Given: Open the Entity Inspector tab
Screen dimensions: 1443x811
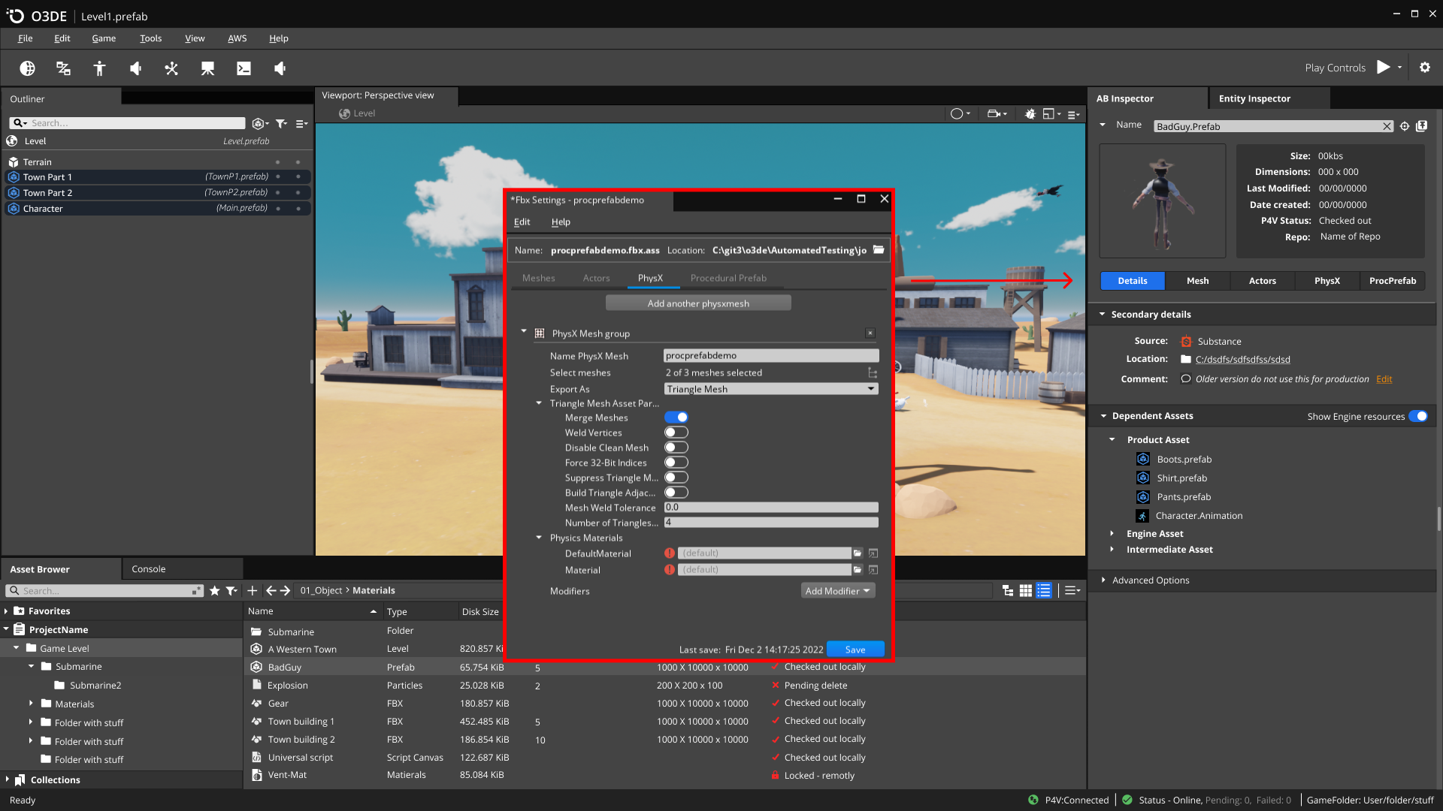Looking at the screenshot, I should pyautogui.click(x=1254, y=98).
